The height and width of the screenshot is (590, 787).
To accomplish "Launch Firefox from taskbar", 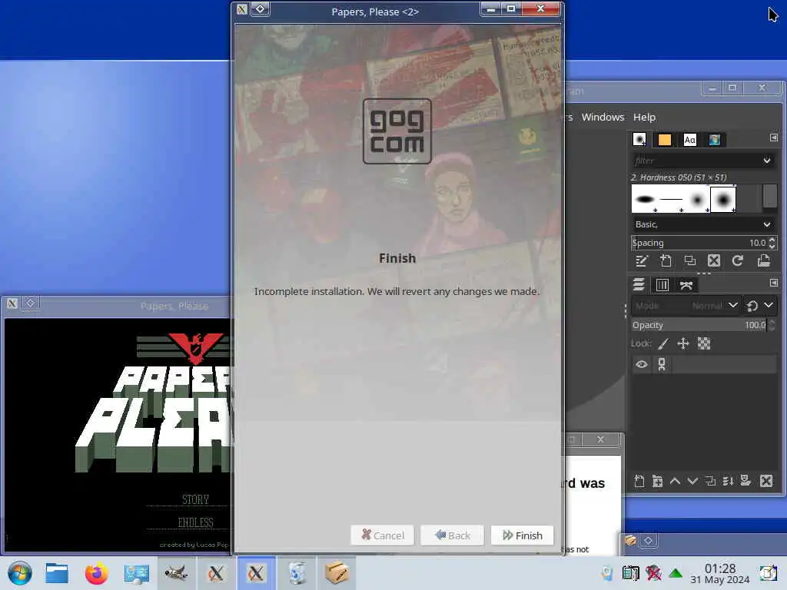I will [x=96, y=573].
